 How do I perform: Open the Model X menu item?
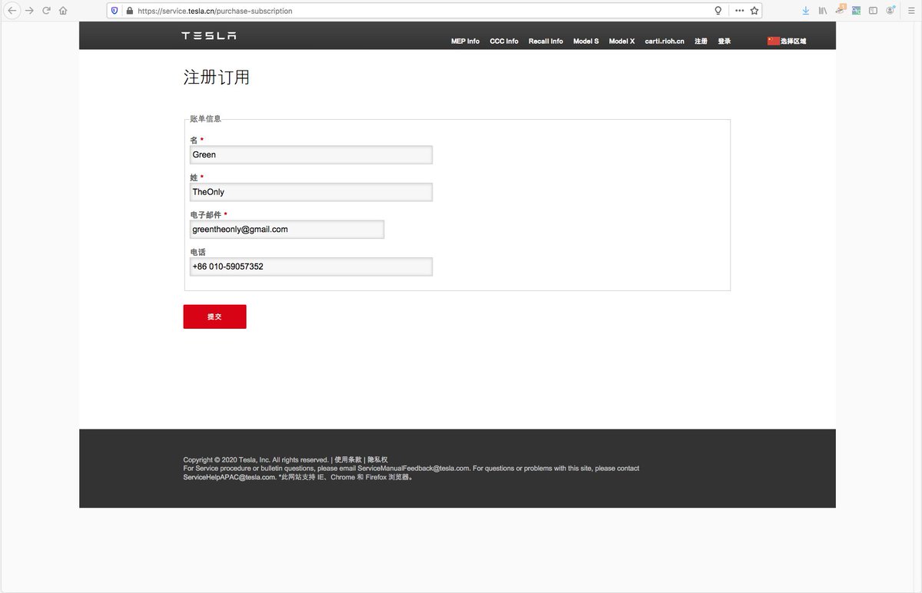[x=622, y=41]
